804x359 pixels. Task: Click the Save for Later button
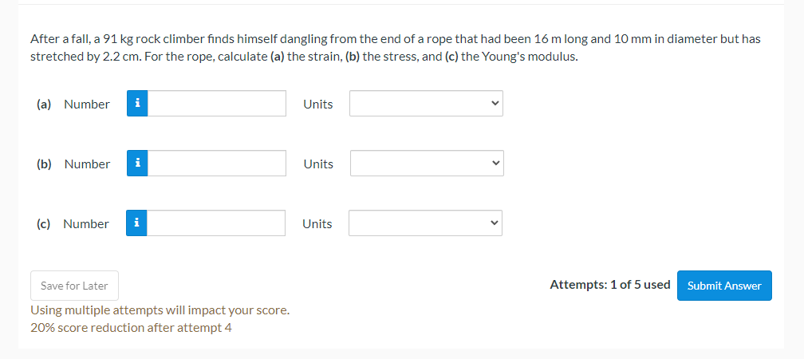coord(74,286)
